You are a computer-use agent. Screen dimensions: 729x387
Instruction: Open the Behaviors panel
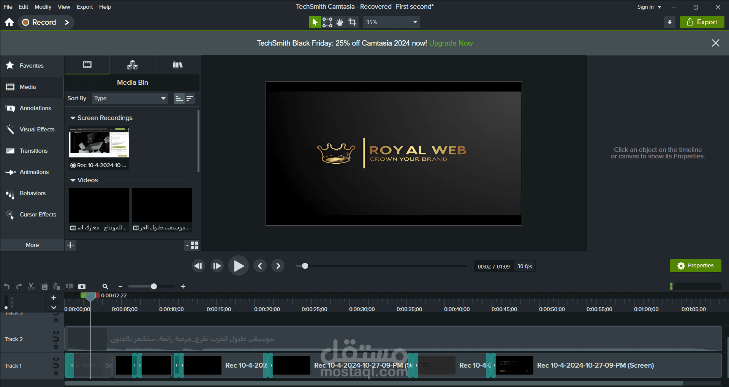click(32, 193)
